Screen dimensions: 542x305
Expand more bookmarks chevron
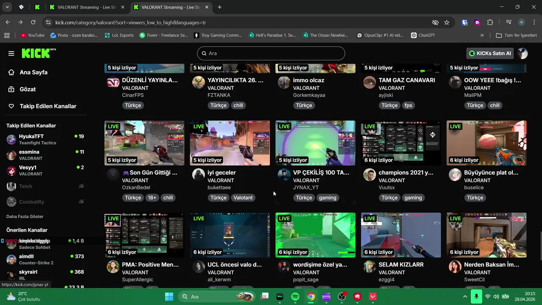click(482, 35)
